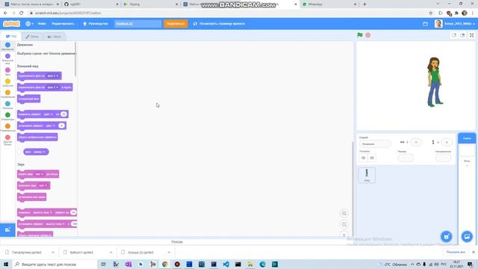Zoom out the code workspace

point(344,224)
